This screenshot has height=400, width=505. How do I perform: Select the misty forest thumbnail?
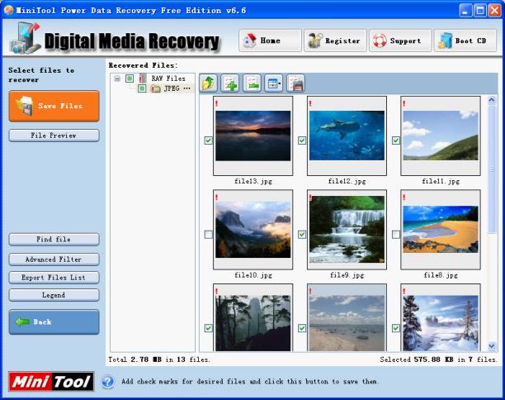[252, 317]
